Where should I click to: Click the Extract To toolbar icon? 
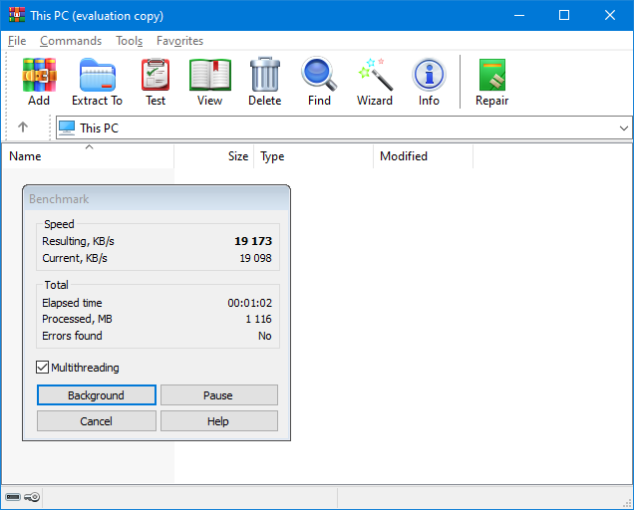98,75
